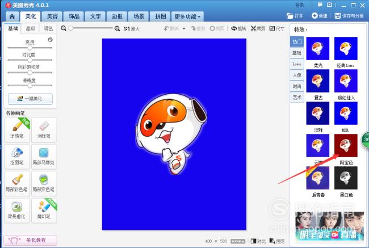
Task: Click the 新建 plus button
Action: click(x=320, y=16)
